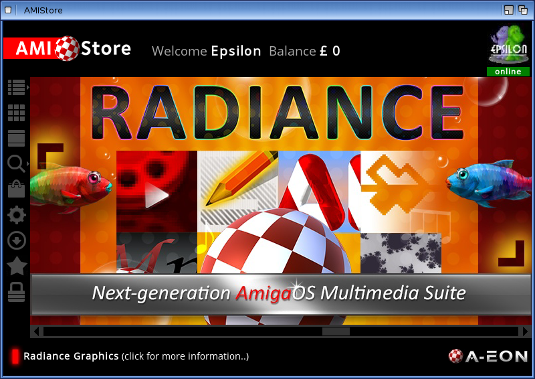Screen dimensions: 535x379
Task: Click the A-EON logo
Action: click(x=488, y=356)
